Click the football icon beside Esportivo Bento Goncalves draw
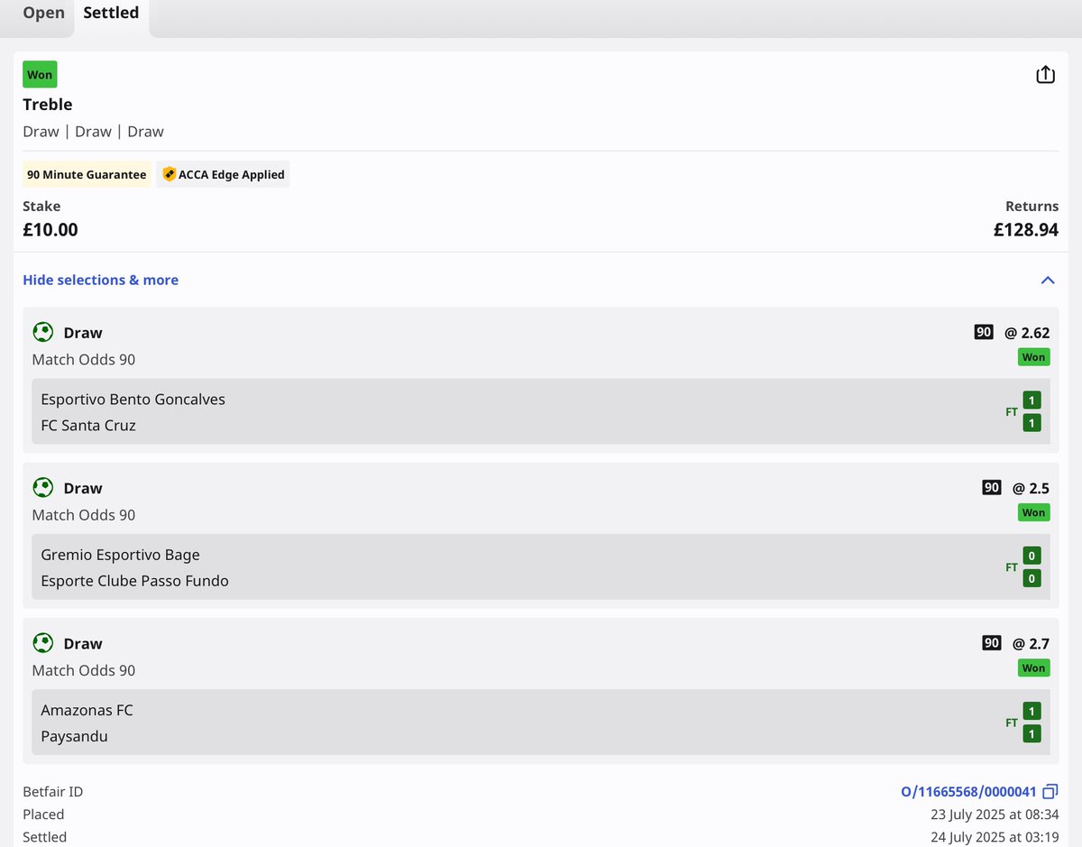Screen dimensions: 1082x847 42,333
